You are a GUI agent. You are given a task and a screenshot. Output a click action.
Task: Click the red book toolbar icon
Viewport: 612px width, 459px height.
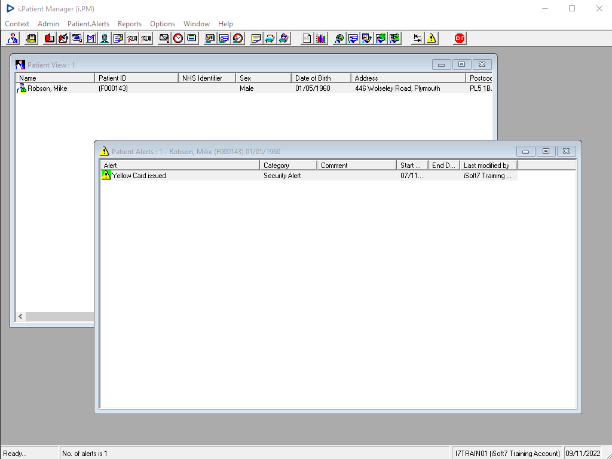pos(50,38)
